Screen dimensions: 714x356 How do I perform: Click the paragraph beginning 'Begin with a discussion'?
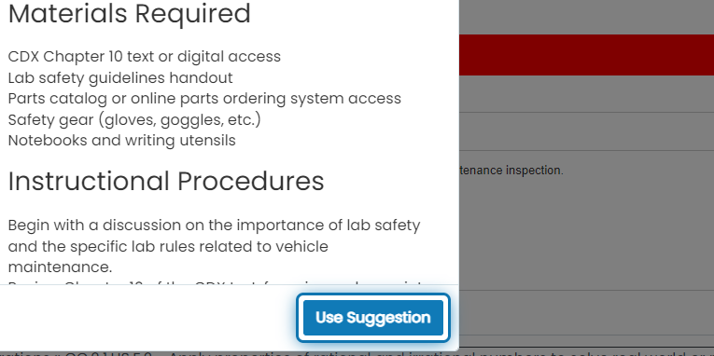(214, 246)
